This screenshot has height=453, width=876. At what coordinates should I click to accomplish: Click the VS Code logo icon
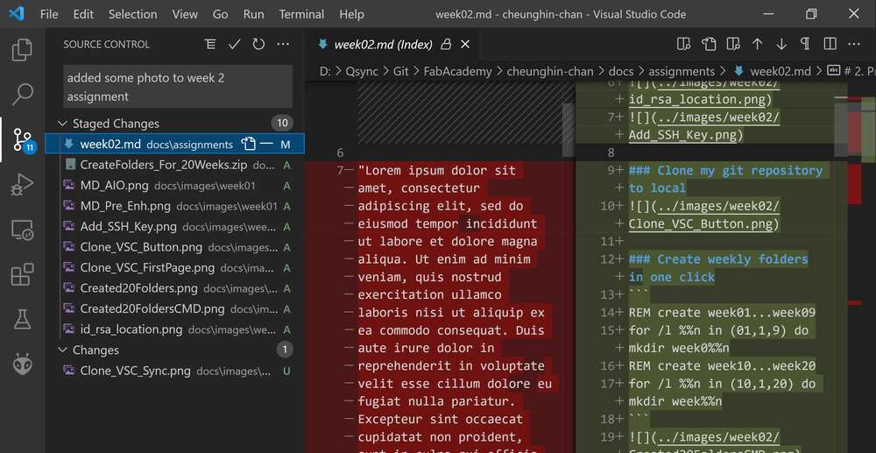(16, 14)
